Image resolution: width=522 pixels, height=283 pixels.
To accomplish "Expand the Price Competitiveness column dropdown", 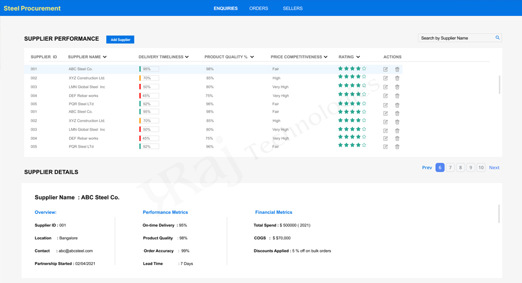I will (326, 57).
